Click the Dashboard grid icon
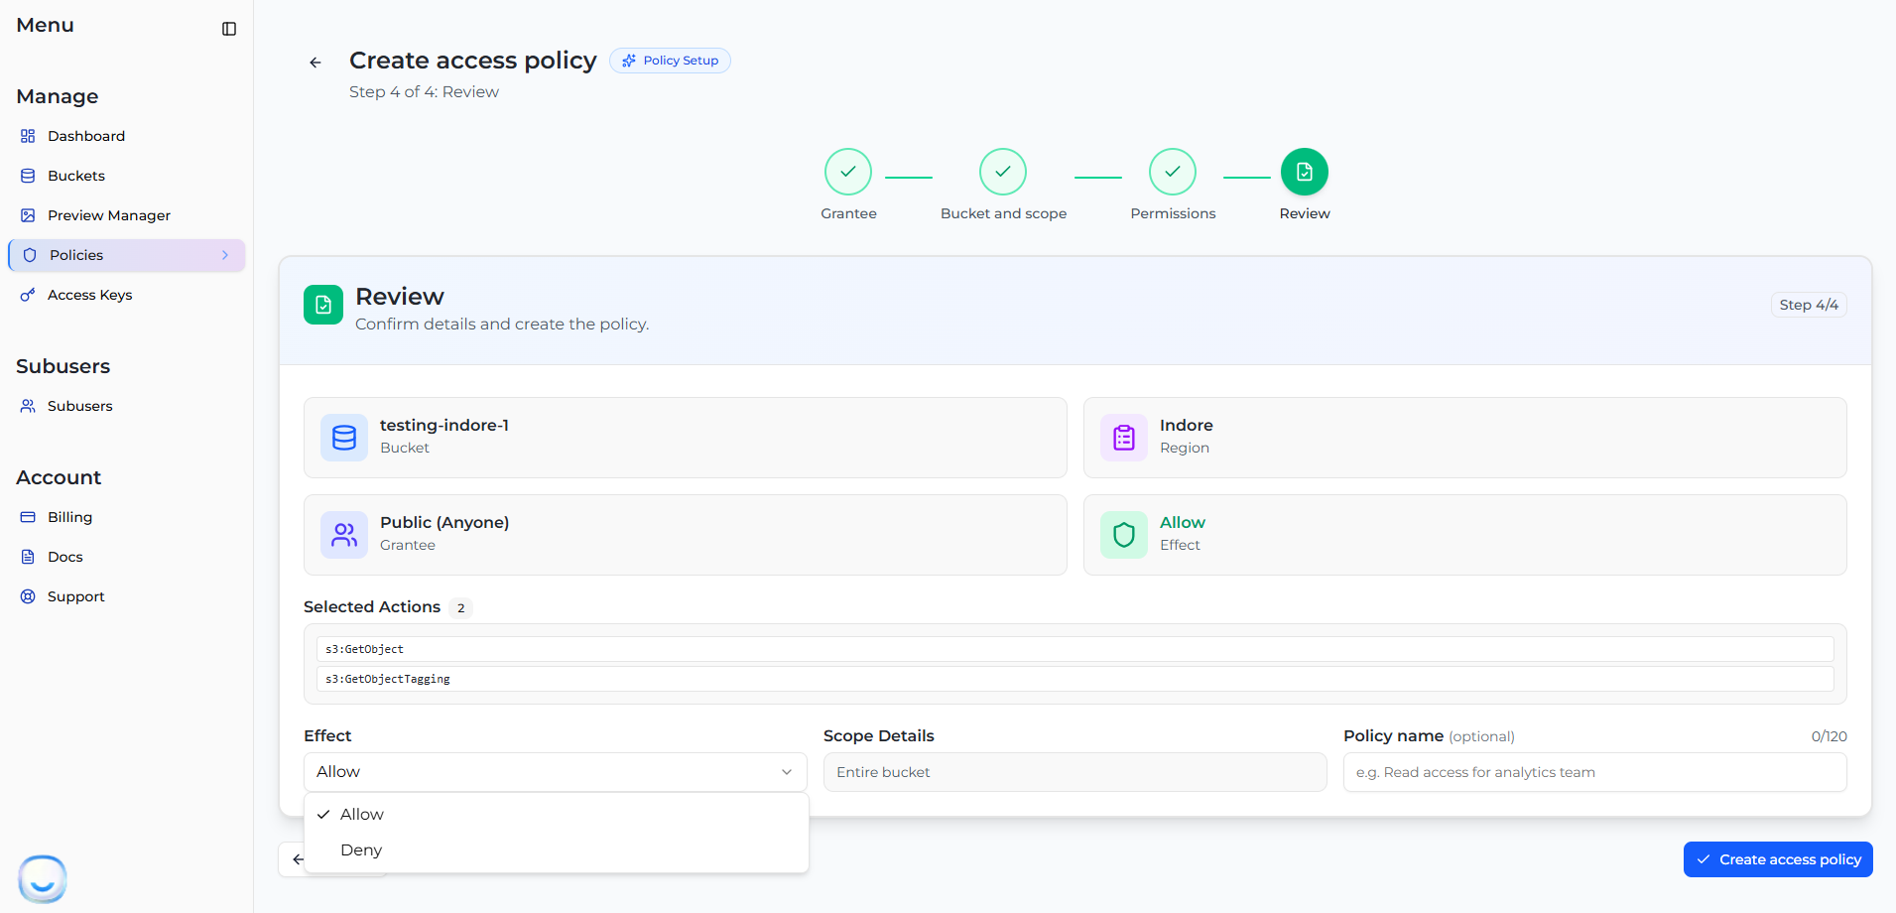Viewport: 1896px width, 913px height. [x=28, y=136]
